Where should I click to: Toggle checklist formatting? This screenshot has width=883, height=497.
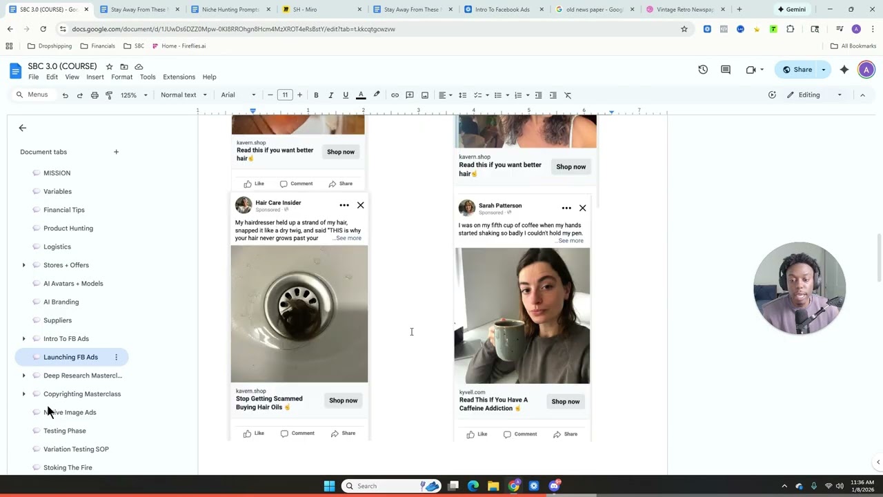coord(477,95)
